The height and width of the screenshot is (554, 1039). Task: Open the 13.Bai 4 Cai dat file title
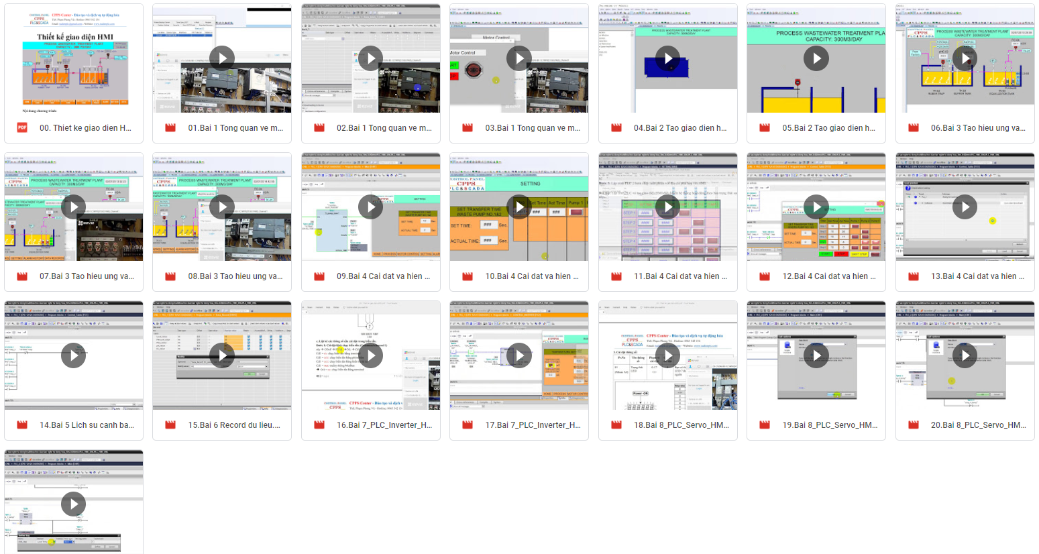(x=977, y=276)
